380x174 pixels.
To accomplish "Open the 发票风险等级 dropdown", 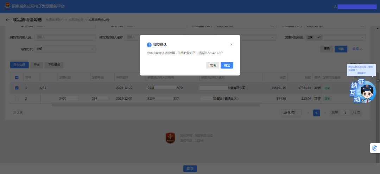I will (x=335, y=37).
